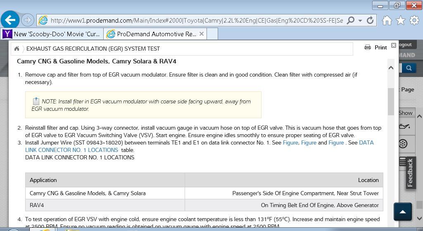423x231 pixels.
Task: Click the Show label in right sidebar
Action: pyautogui.click(x=406, y=113)
